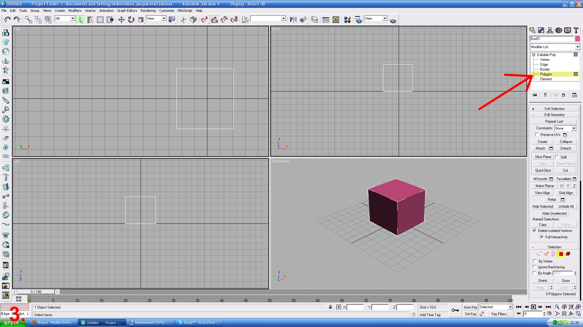
Task: Open the Modifiers menu
Action: point(75,11)
